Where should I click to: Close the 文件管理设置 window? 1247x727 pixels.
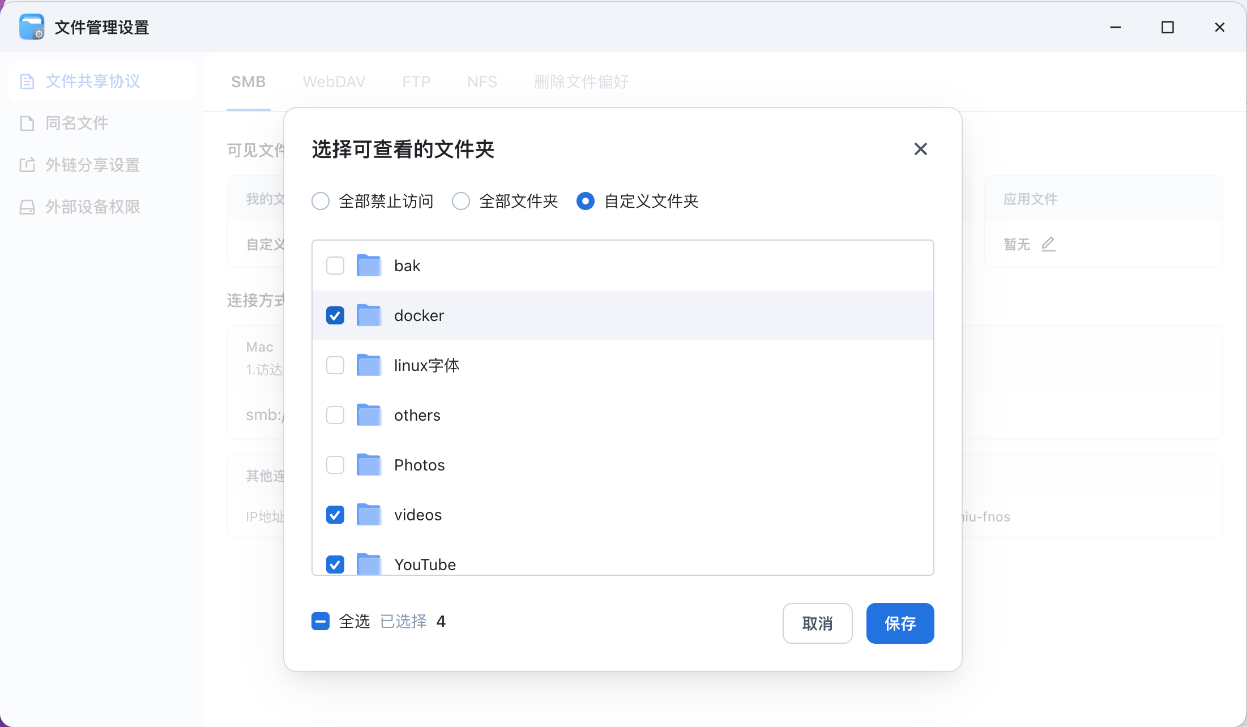[1220, 27]
